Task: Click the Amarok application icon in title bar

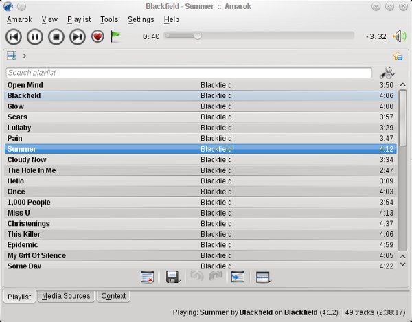Action: coord(8,6)
